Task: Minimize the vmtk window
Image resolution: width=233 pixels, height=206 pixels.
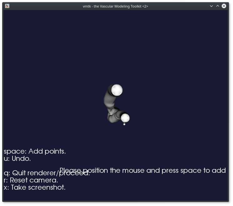Action: pyautogui.click(x=211, y=6)
